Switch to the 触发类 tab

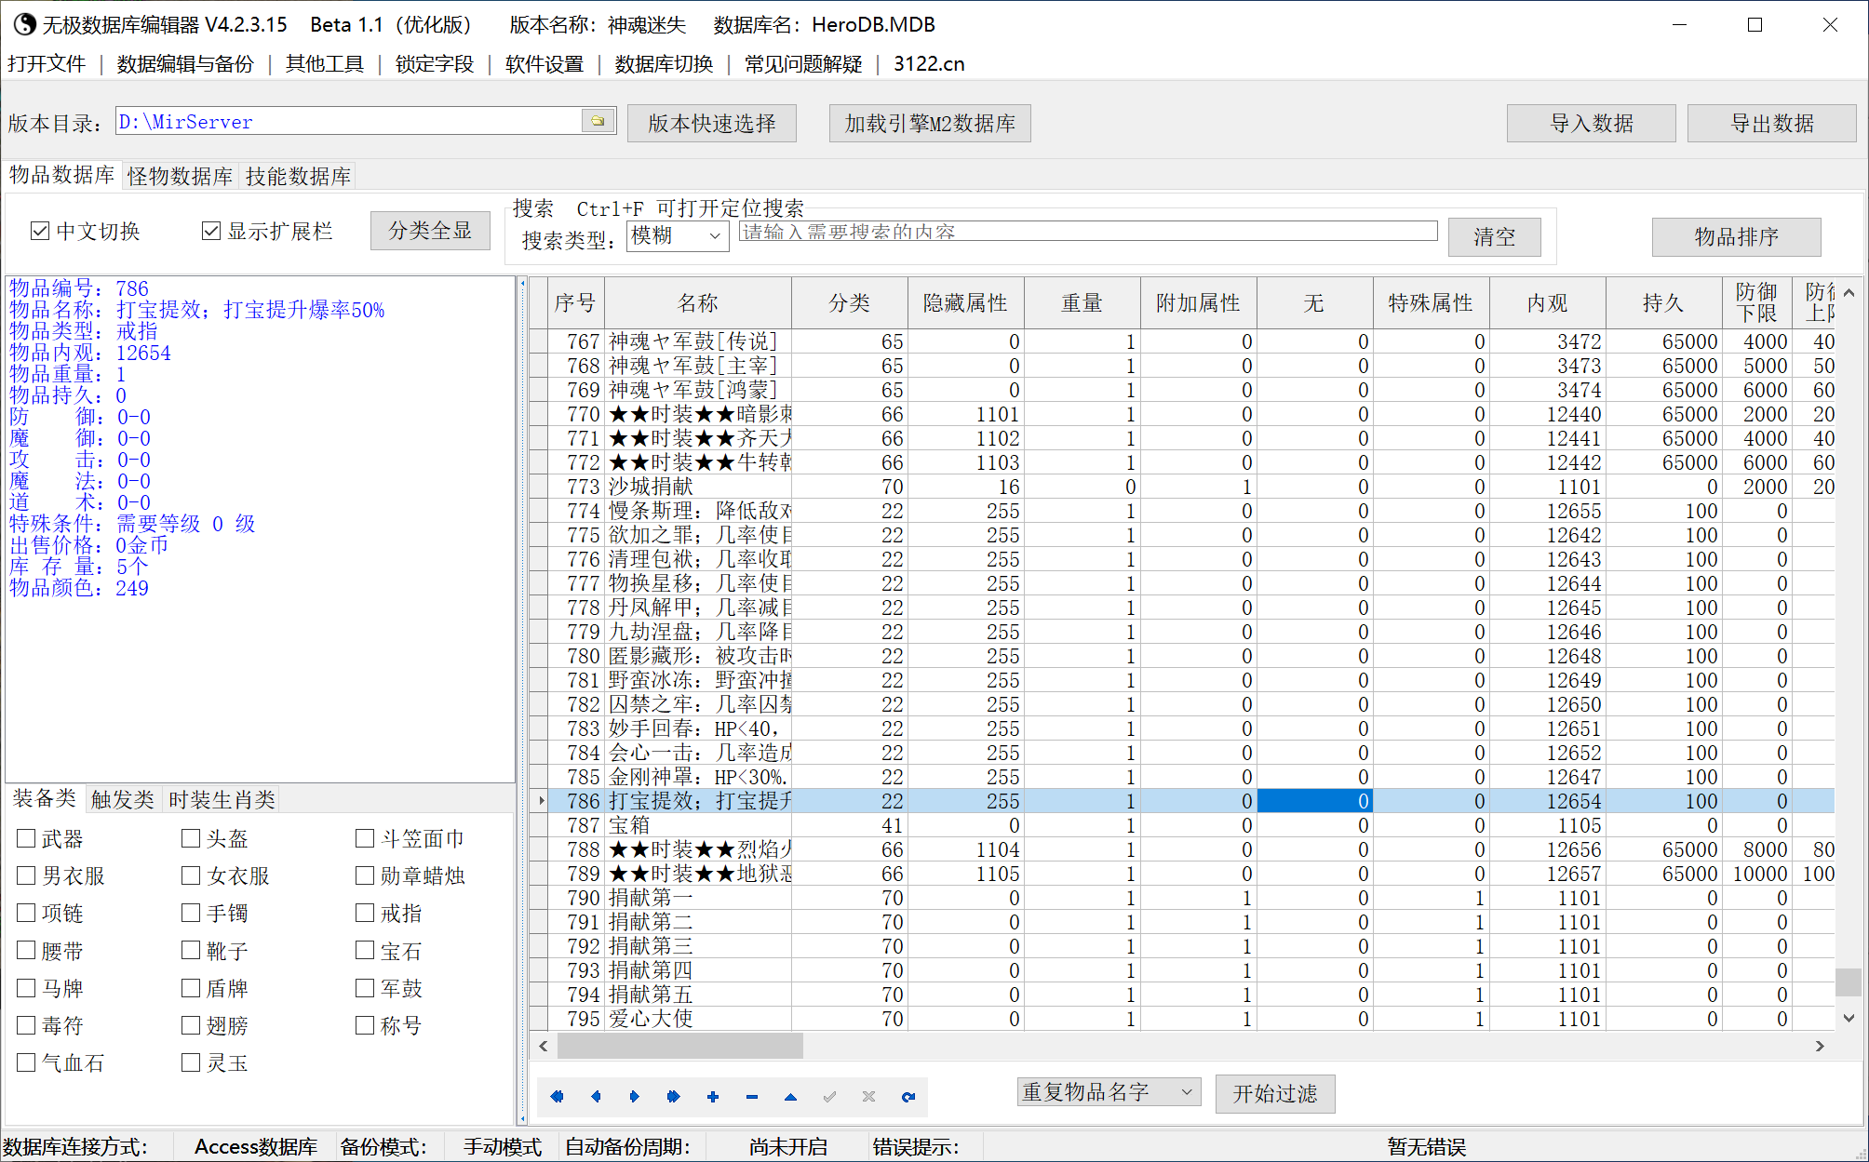[122, 800]
